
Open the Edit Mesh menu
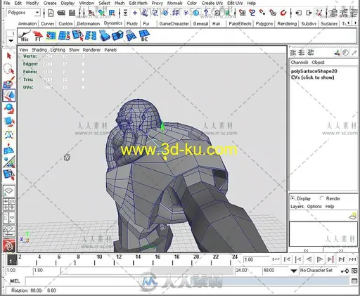pyautogui.click(x=138, y=3)
